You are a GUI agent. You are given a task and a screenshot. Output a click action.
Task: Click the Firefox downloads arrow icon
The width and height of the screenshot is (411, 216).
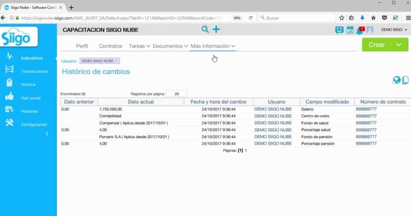(x=362, y=18)
